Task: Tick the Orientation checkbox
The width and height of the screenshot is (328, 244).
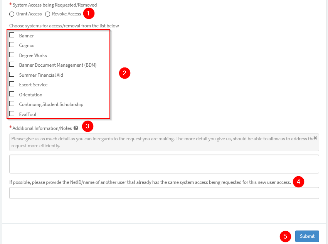Action: (x=12, y=94)
